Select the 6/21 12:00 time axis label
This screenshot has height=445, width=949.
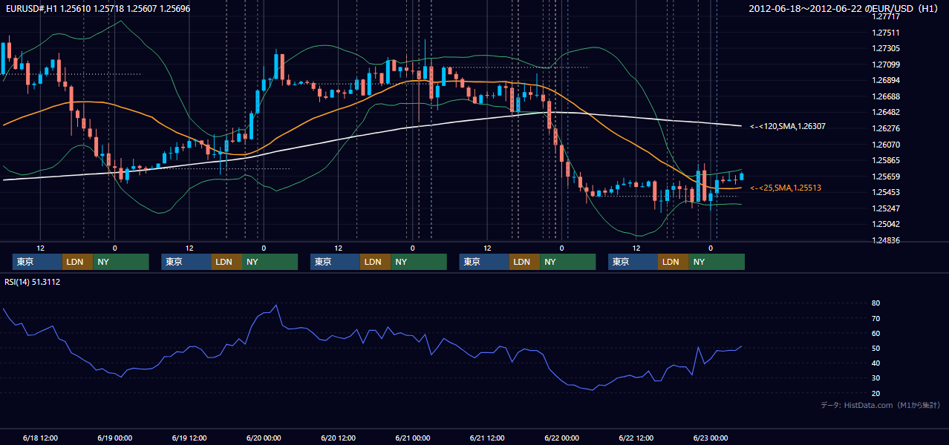point(487,438)
